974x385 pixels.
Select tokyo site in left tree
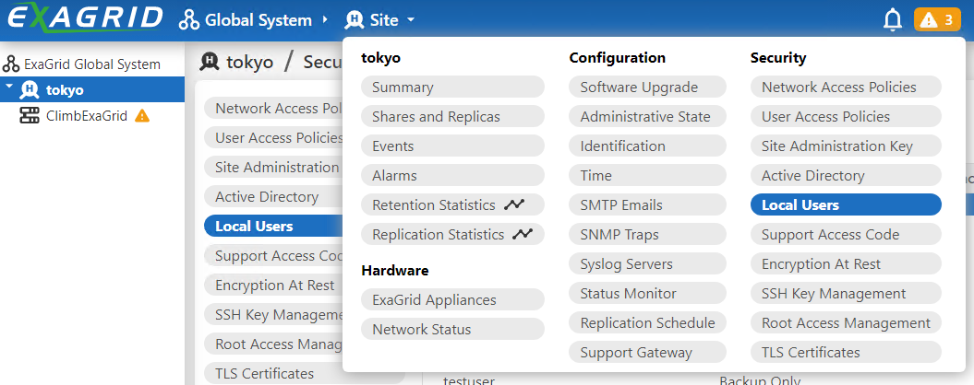[92, 90]
